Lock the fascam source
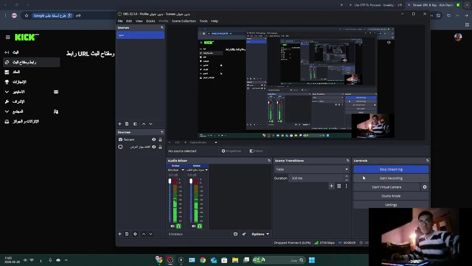The image size is (472, 266). (x=160, y=140)
